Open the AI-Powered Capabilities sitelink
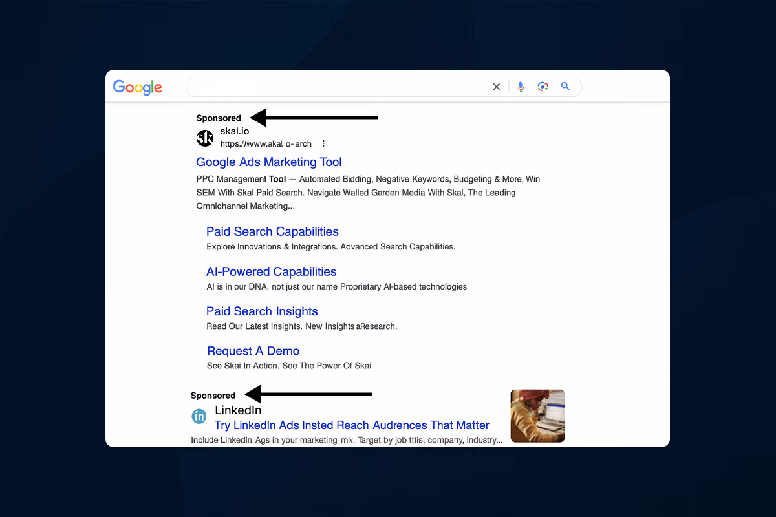Screen dimensions: 776x517 click(x=272, y=271)
